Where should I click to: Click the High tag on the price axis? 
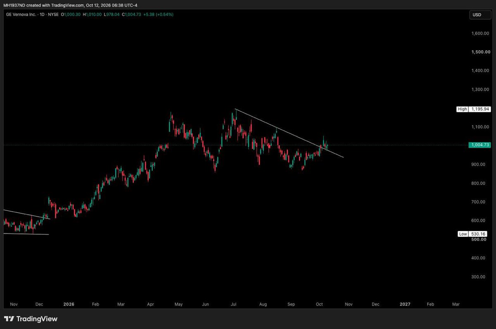click(x=462, y=109)
